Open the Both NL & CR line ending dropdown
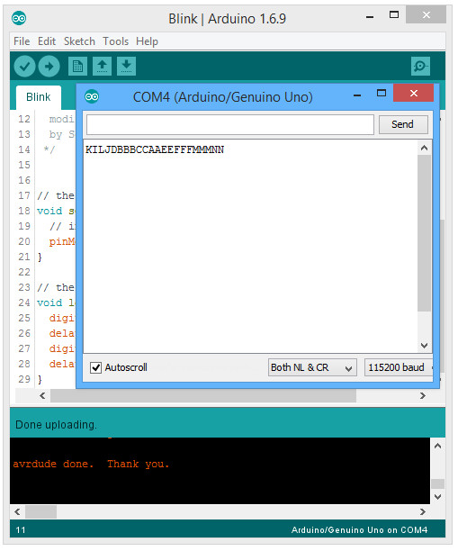The image size is (458, 551). [312, 367]
